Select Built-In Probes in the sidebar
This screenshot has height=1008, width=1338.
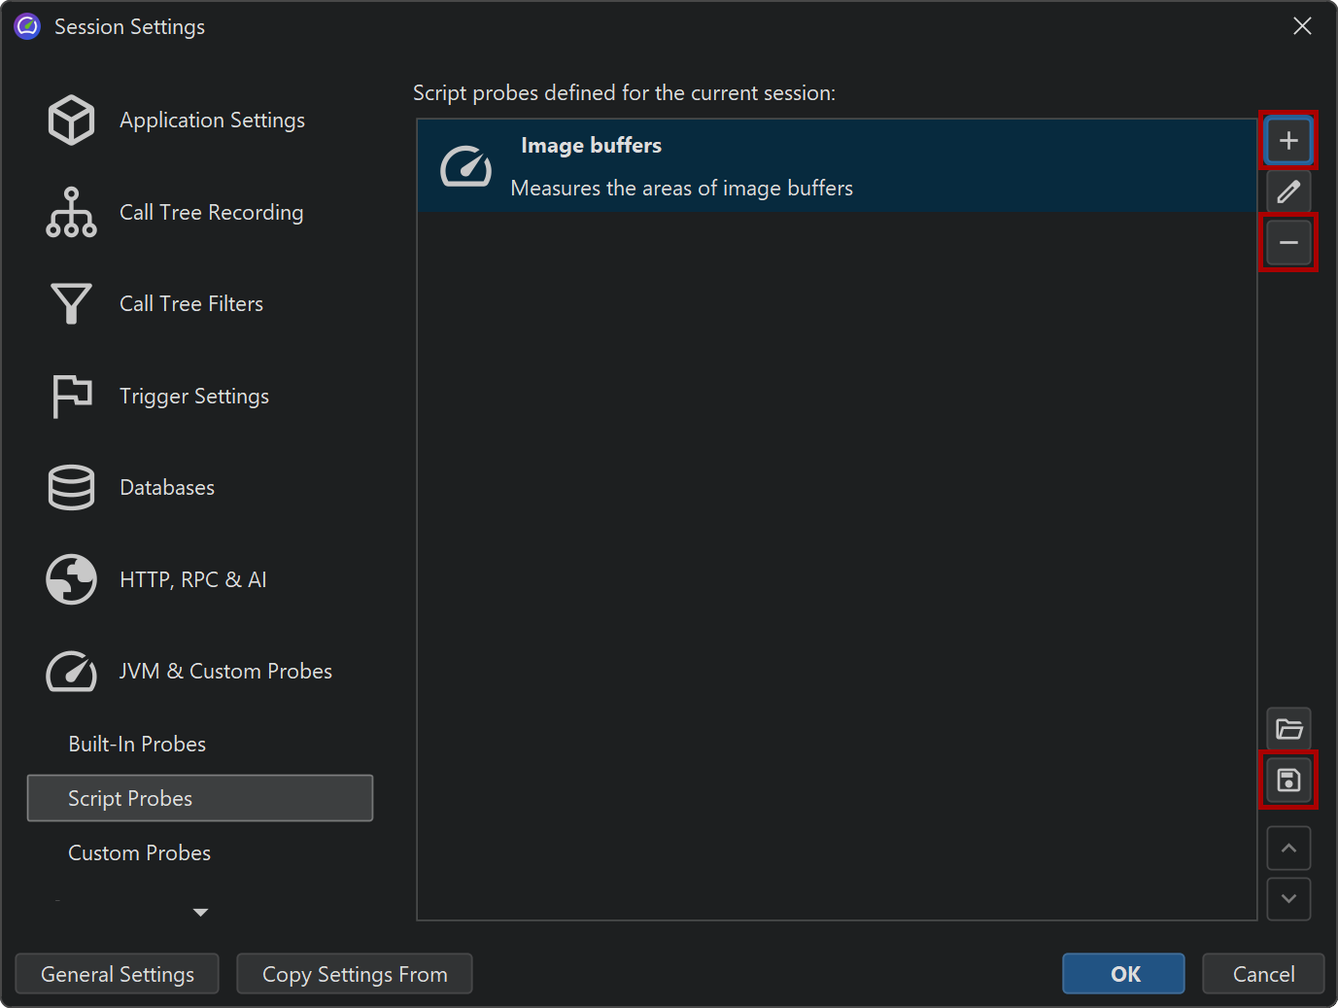[x=137, y=745]
